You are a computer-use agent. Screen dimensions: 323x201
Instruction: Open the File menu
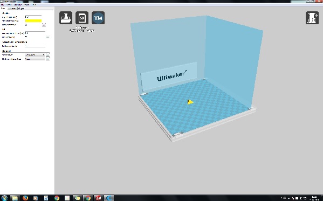3,4
